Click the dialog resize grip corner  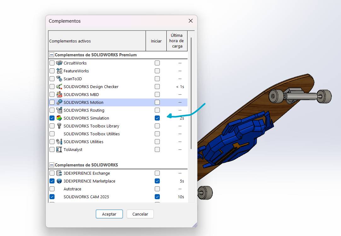(x=195, y=225)
